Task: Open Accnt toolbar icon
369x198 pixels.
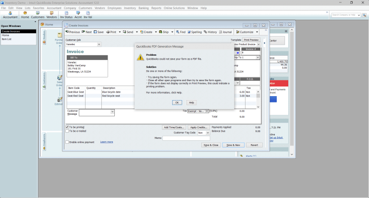Action: (78, 15)
